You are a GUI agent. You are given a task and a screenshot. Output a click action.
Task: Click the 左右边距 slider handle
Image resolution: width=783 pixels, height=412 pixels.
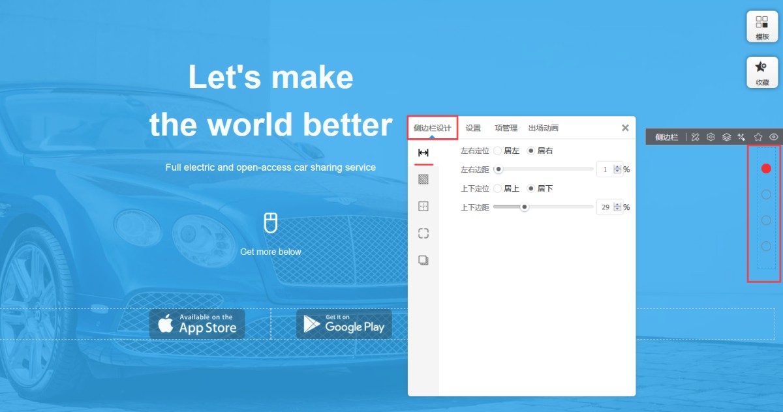499,169
